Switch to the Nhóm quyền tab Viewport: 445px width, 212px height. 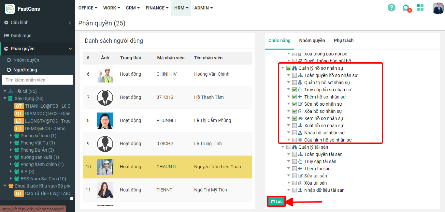[x=312, y=40]
